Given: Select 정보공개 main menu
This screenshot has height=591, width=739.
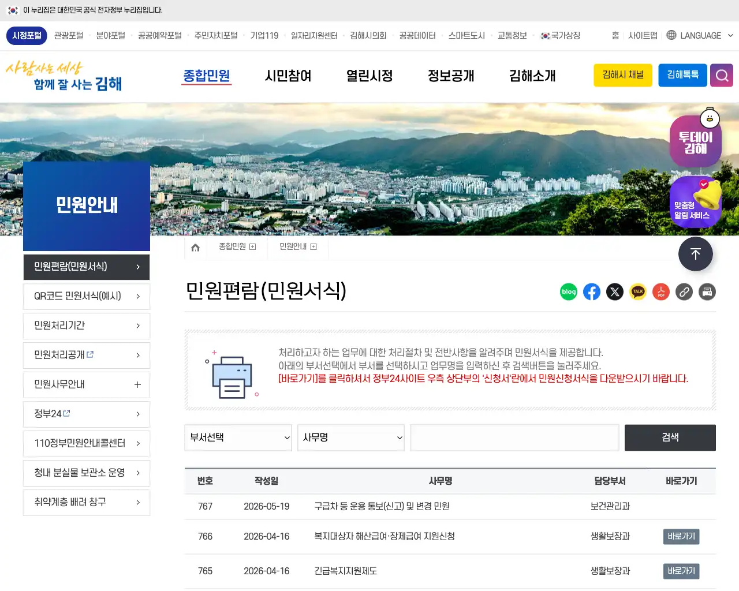Looking at the screenshot, I should click(x=451, y=76).
